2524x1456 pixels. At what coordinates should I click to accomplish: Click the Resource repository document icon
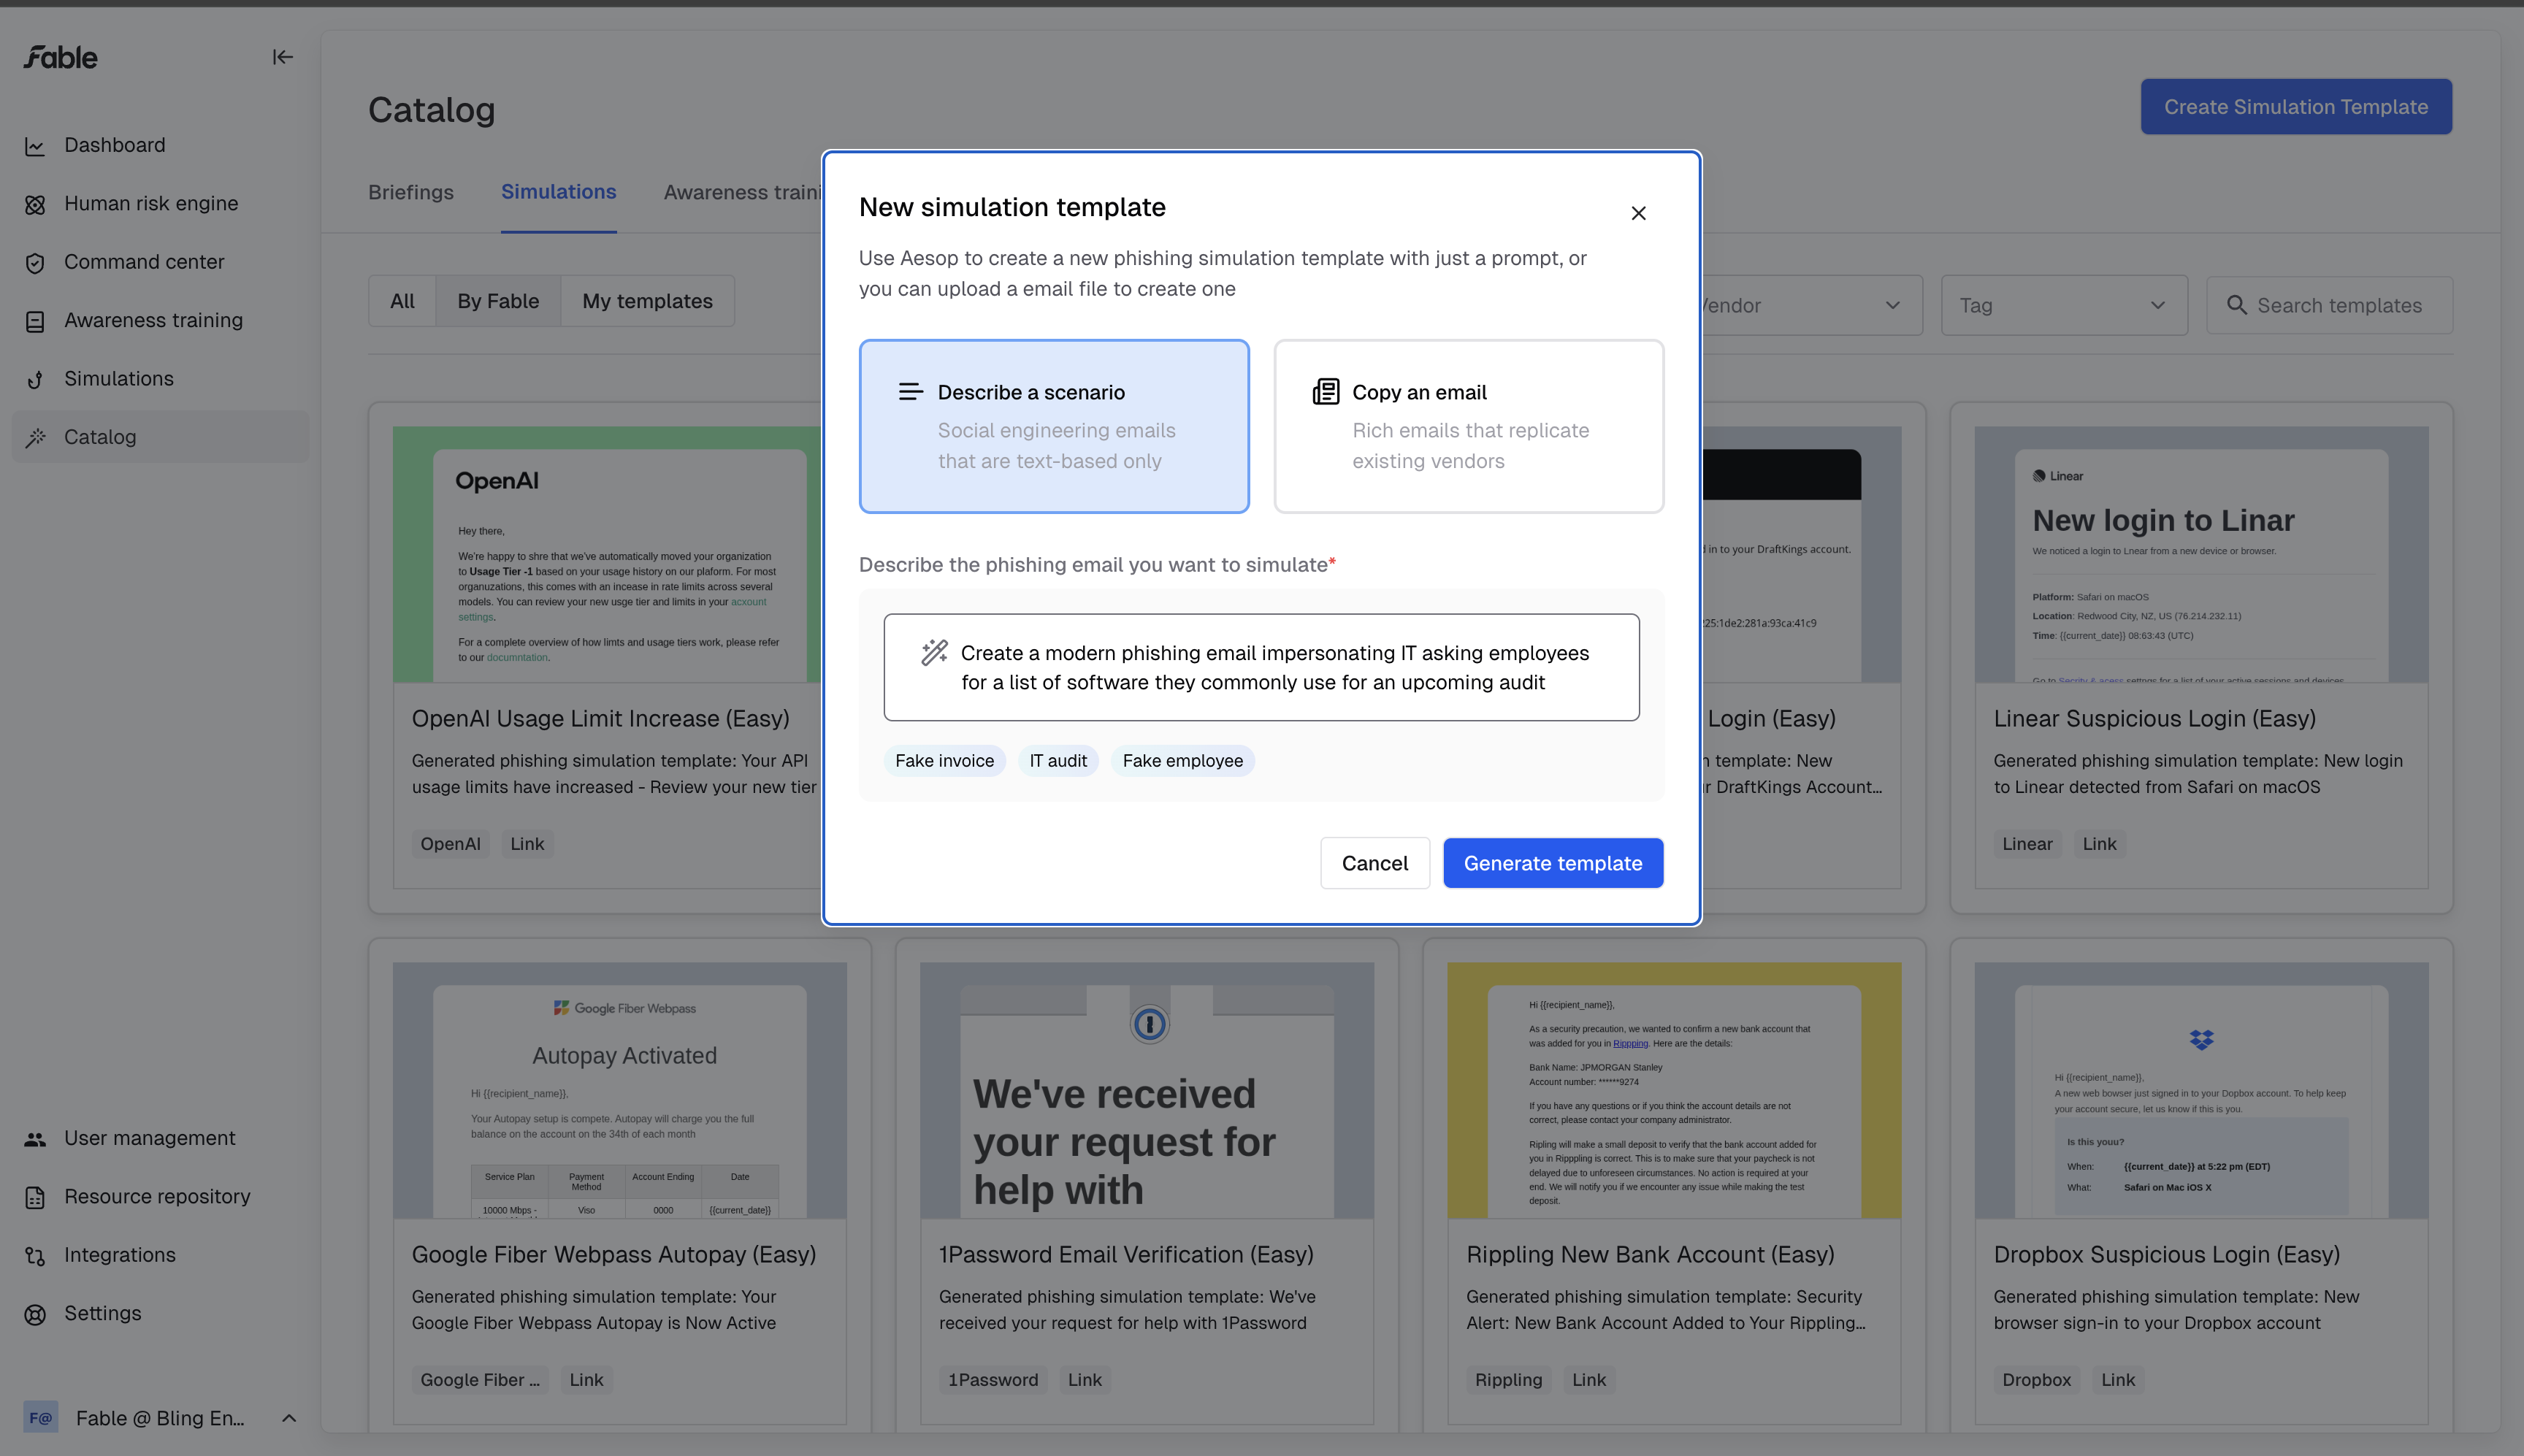point(35,1197)
